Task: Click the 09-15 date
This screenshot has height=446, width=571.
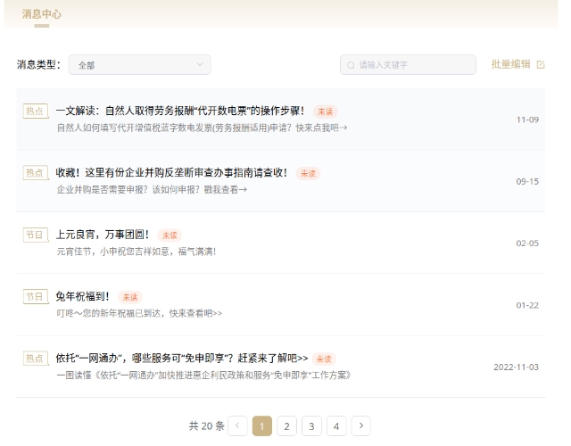Action: tap(527, 182)
